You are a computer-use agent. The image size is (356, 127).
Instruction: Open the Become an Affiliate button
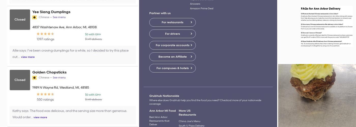[172, 57]
